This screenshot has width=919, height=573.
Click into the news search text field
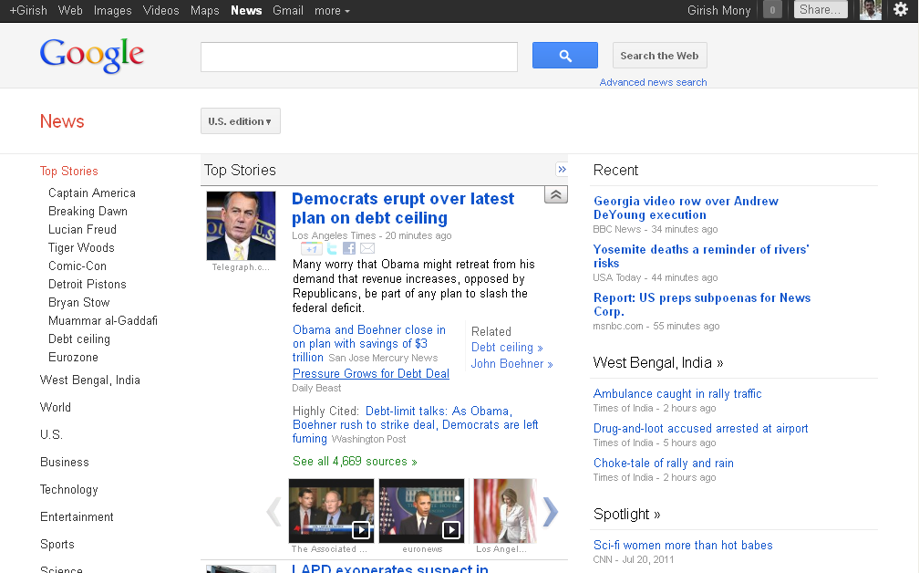[x=359, y=57]
